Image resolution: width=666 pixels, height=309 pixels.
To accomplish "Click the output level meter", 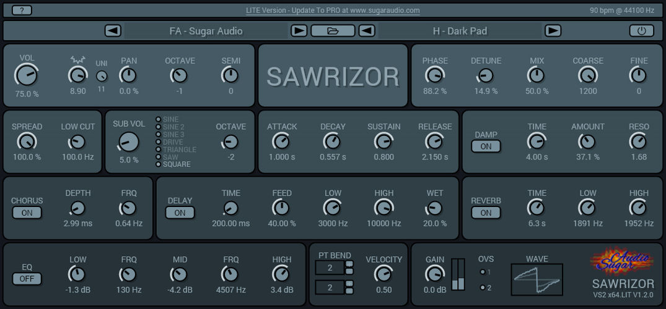I will [x=458, y=274].
